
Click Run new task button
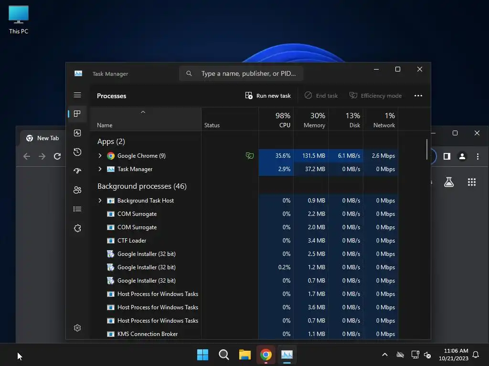tap(268, 95)
